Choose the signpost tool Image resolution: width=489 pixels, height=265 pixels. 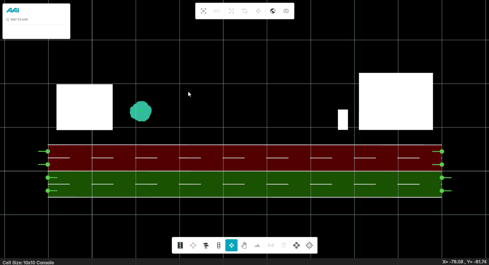coord(206,245)
